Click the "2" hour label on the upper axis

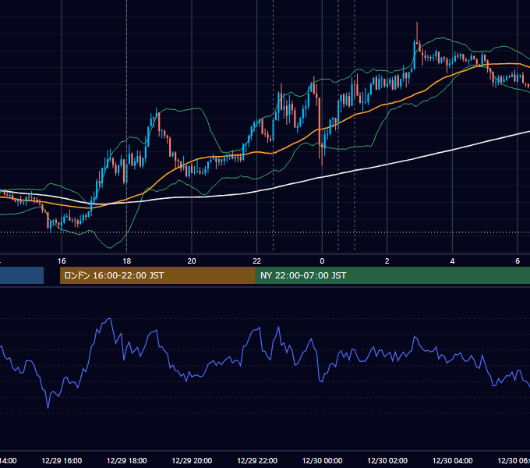[x=387, y=261]
